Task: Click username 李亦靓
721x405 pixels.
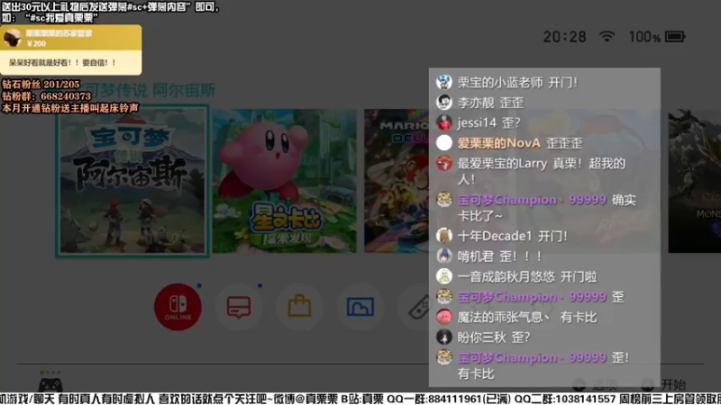Action: pyautogui.click(x=476, y=103)
